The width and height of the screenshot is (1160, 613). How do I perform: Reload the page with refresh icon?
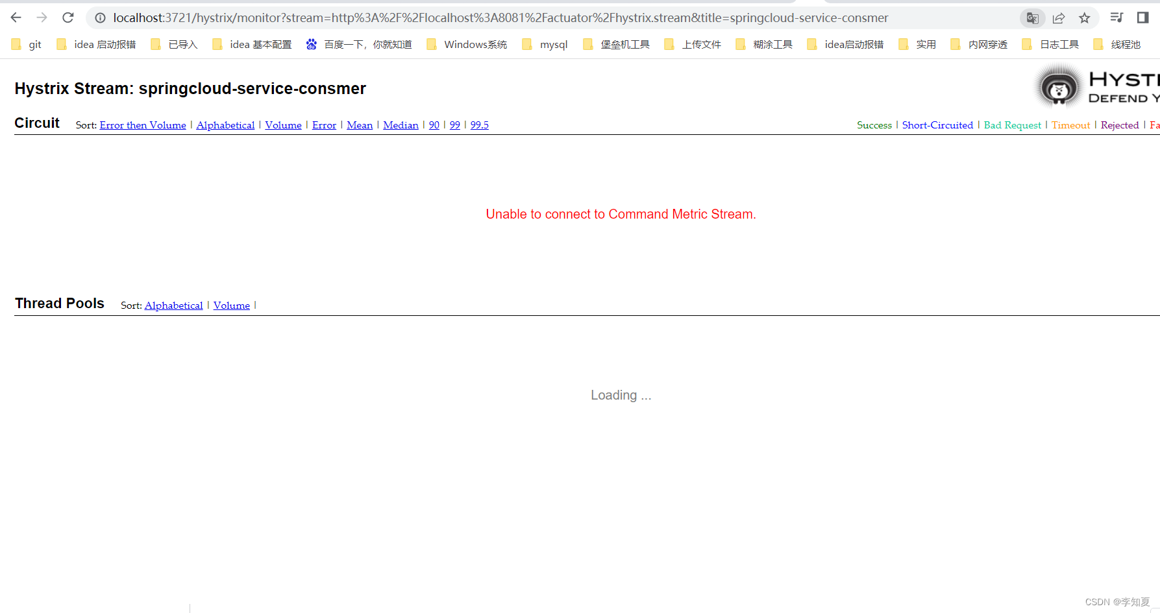pyautogui.click(x=68, y=18)
